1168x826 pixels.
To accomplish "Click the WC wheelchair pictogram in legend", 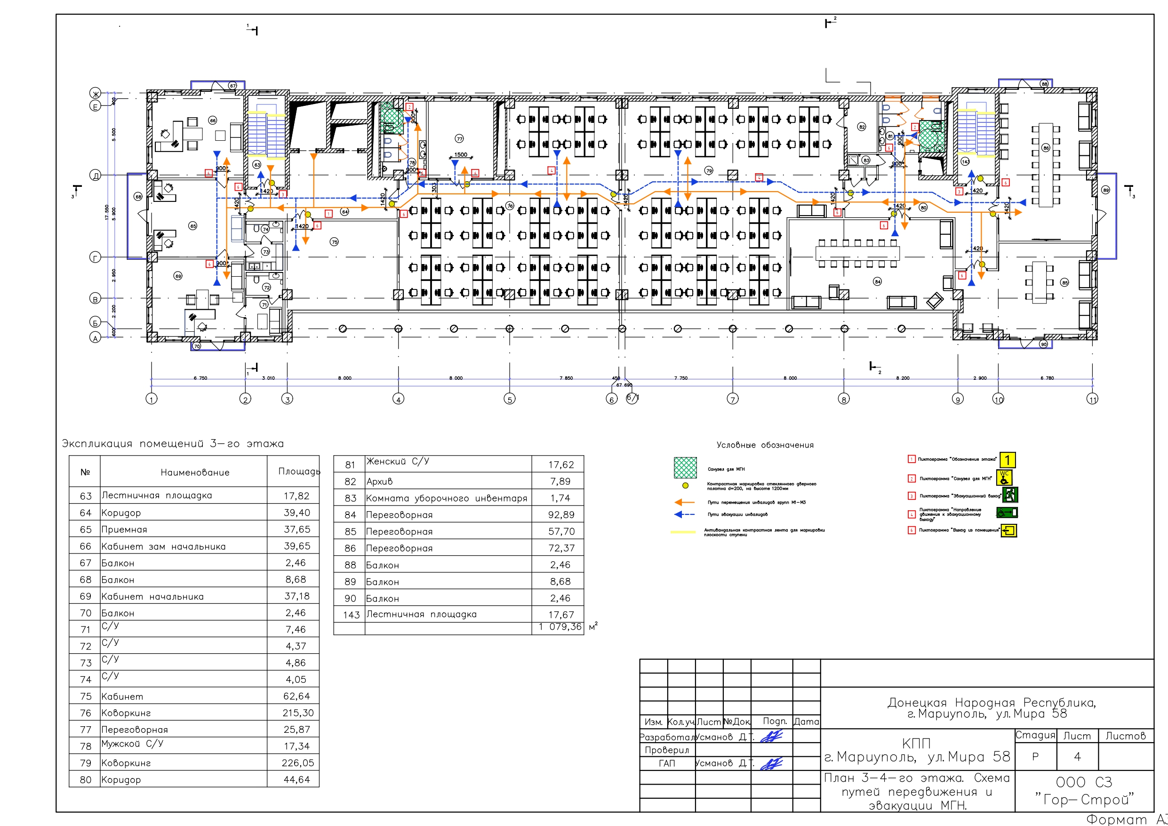I will pos(1004,477).
